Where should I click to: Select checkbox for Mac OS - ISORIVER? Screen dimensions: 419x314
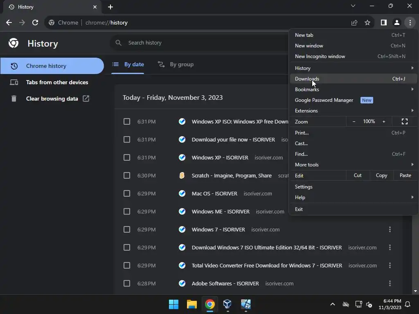point(127,193)
